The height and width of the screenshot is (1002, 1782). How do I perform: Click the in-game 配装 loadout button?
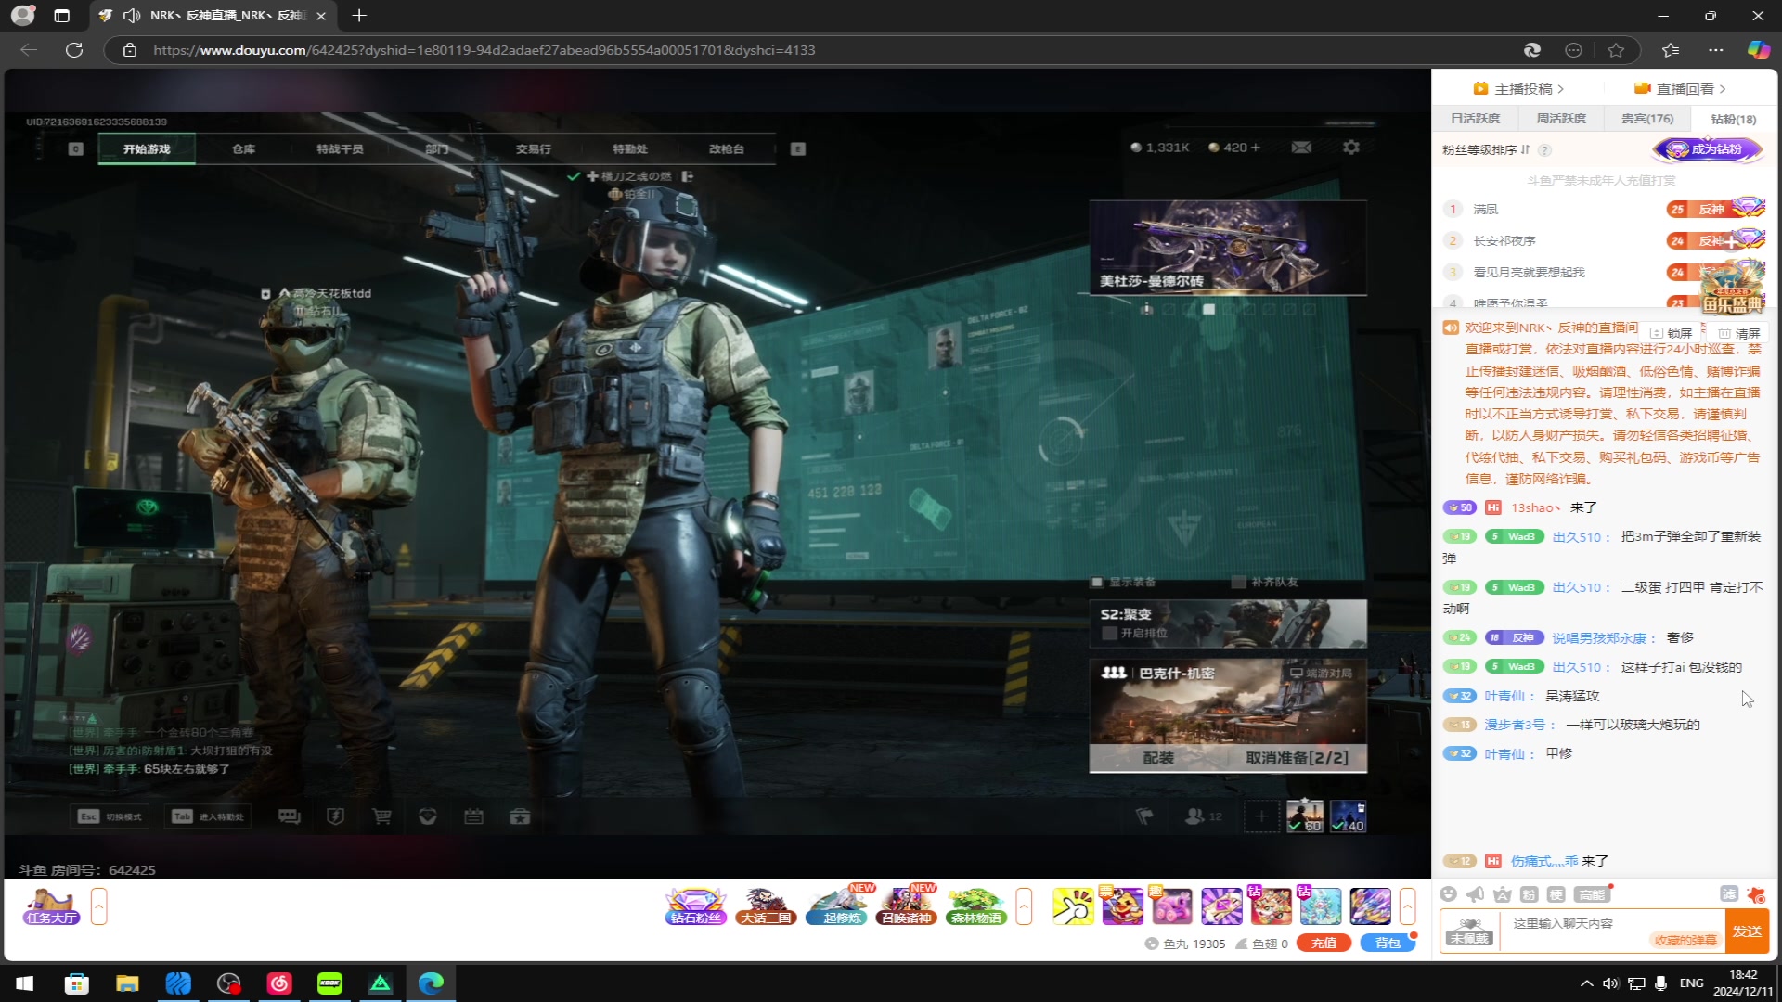click(x=1158, y=758)
